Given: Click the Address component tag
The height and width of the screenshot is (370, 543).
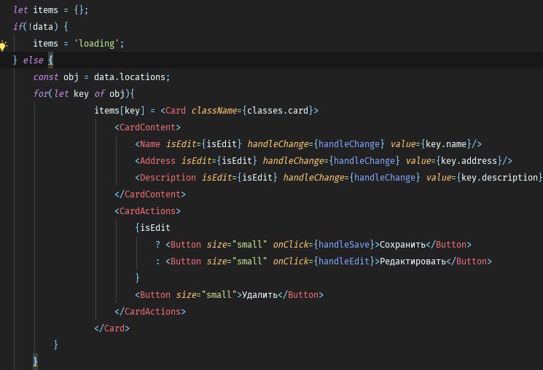Looking at the screenshot, I should coord(157,161).
